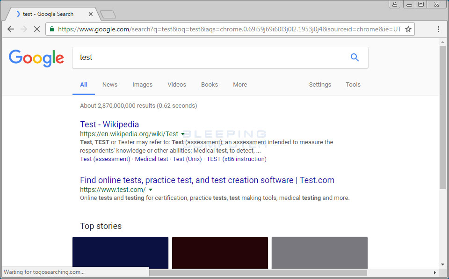This screenshot has height=279, width=449.
Task: Expand dropdown arrow next to Wikipedia URL
Action: (183, 134)
